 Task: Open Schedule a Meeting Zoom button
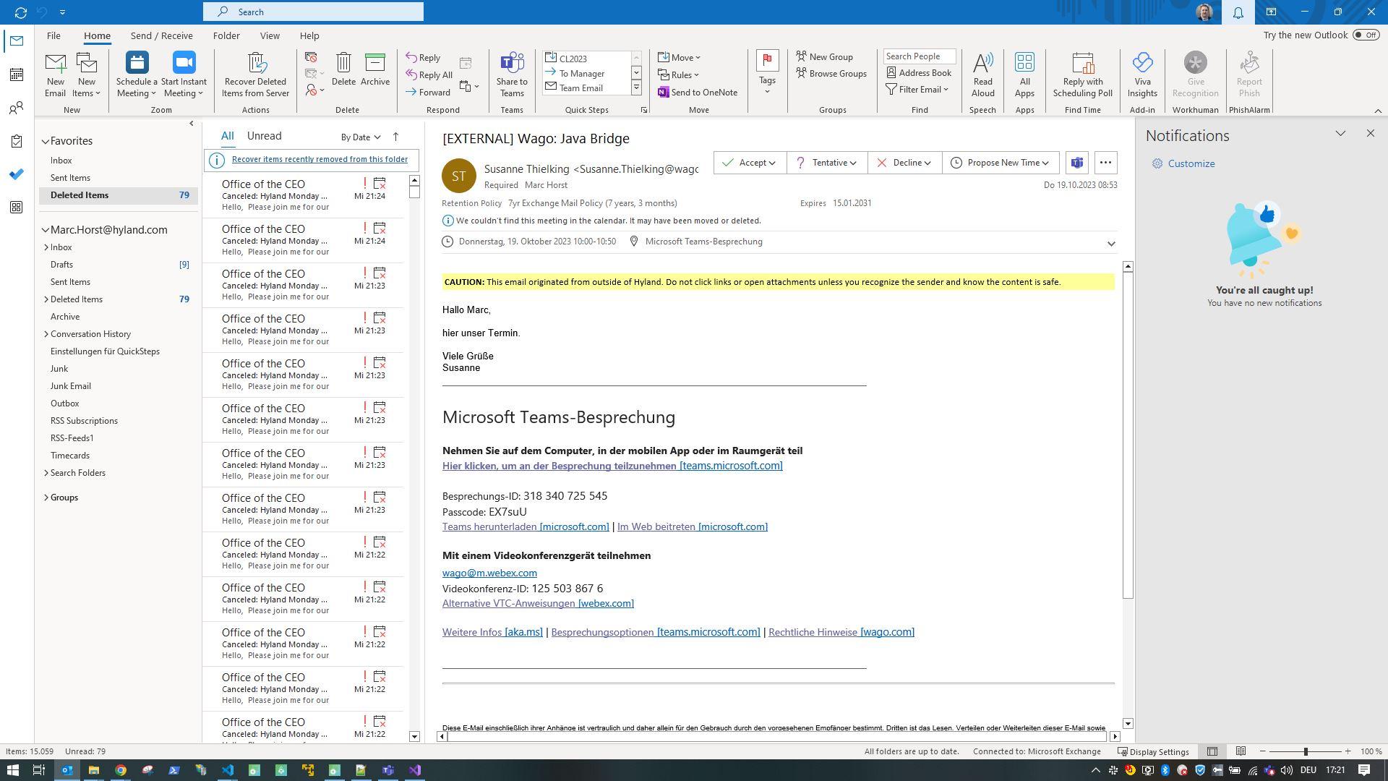click(x=137, y=74)
